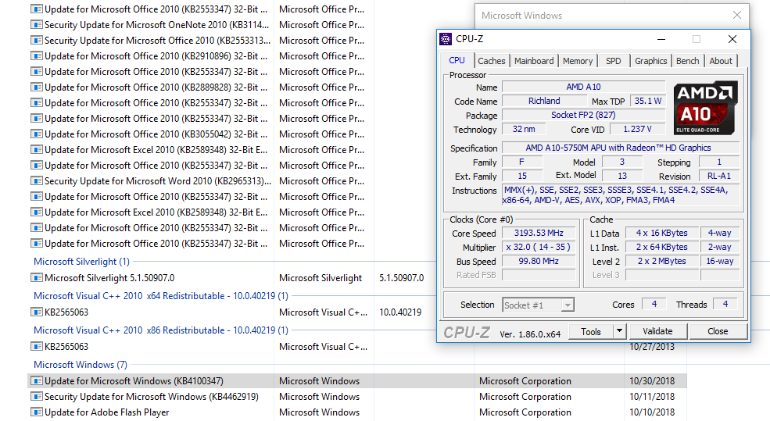Click the L1 Inst. 2 x 64 KBytes value

tap(661, 247)
